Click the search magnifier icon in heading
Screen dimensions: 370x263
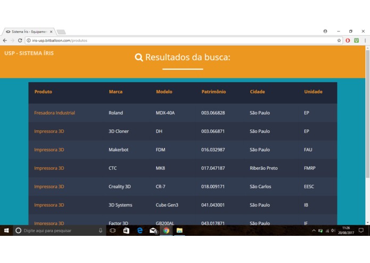[139, 57]
